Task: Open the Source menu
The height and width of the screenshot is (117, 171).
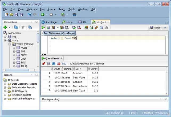Action: tap(51, 9)
